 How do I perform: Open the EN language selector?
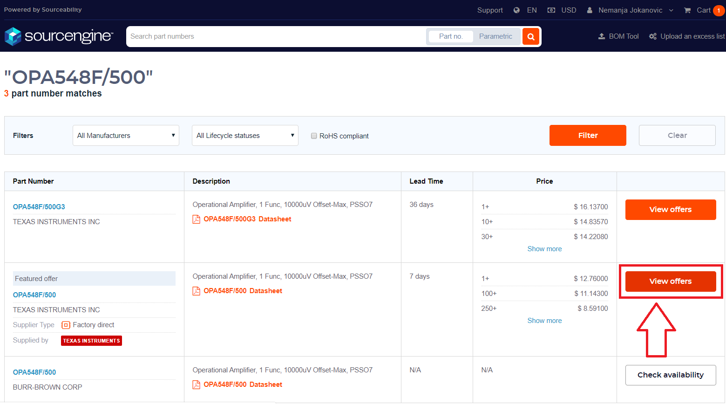(x=532, y=10)
